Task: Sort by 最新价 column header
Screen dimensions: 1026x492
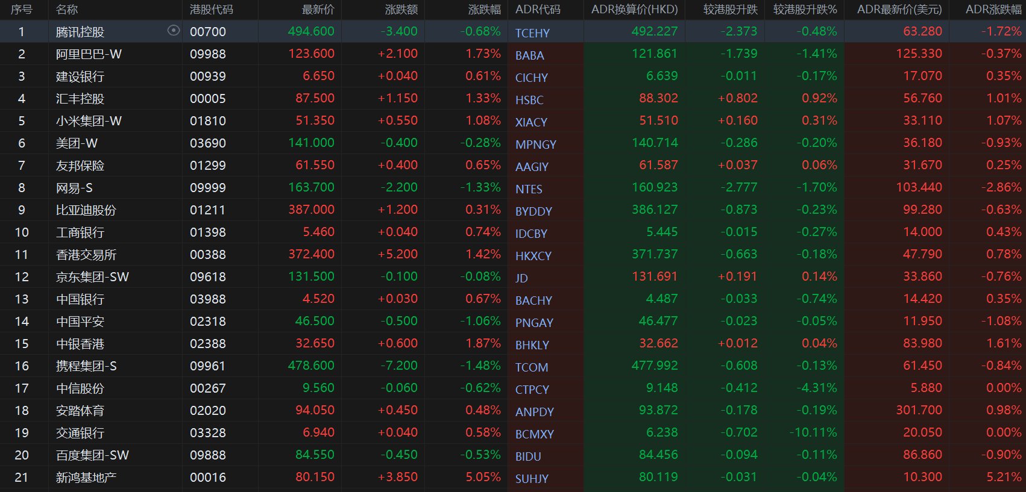Action: [318, 10]
